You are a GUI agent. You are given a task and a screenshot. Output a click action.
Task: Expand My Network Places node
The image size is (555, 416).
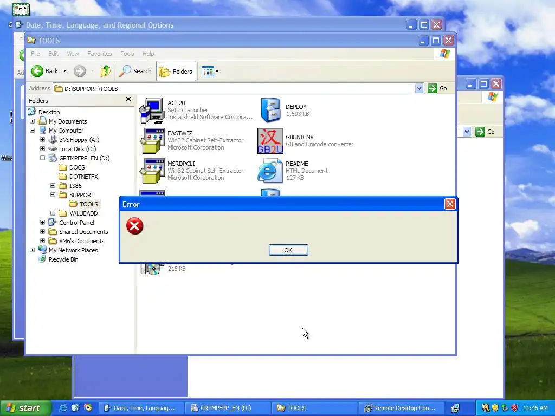point(32,250)
